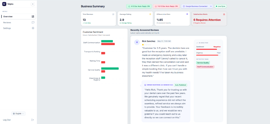Click the Service Quality green sentiment bar
The width and height of the screenshot is (270, 124).
point(110,69)
